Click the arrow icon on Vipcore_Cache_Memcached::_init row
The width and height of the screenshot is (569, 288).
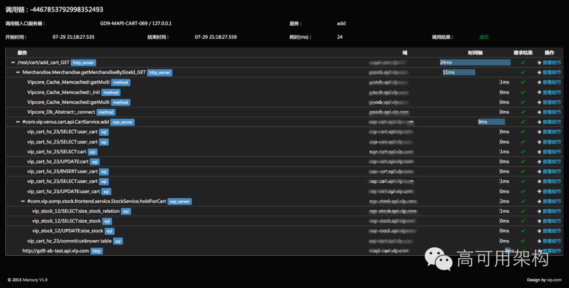click(539, 92)
